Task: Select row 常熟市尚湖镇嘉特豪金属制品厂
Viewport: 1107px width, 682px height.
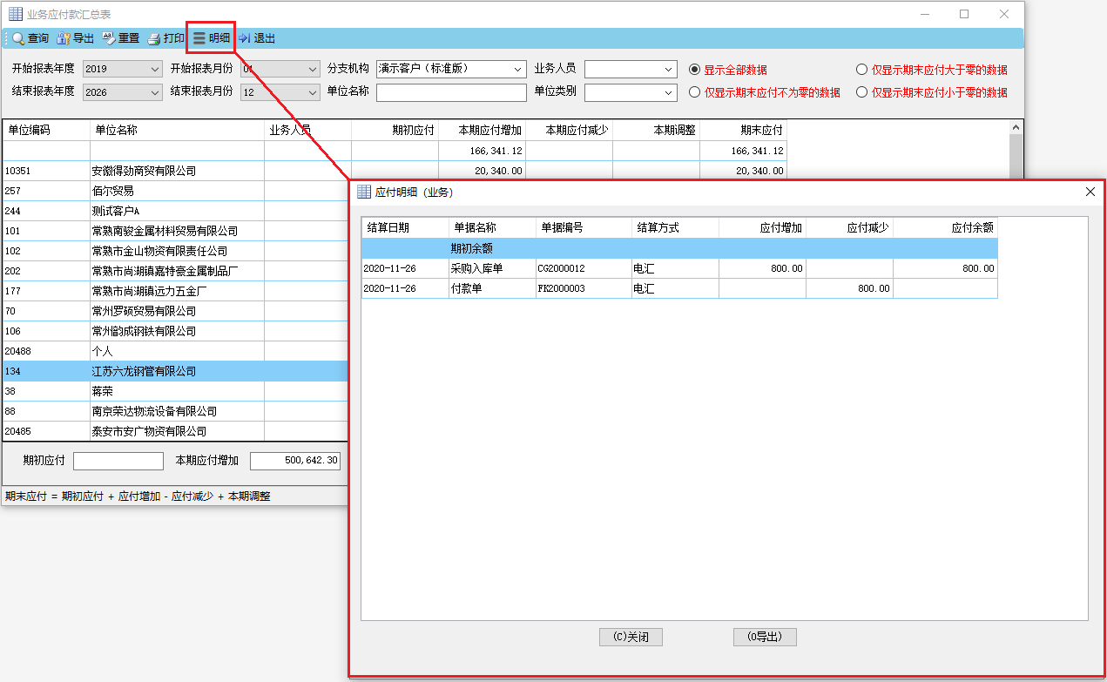Action: (175, 271)
